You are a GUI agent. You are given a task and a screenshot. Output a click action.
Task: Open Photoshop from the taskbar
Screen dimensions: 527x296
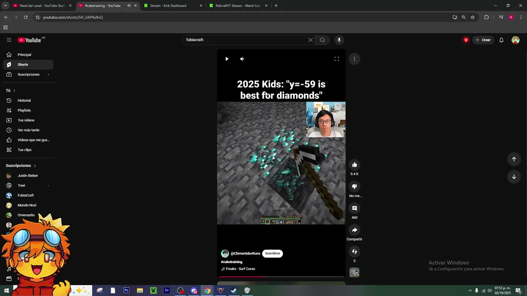[x=126, y=291]
